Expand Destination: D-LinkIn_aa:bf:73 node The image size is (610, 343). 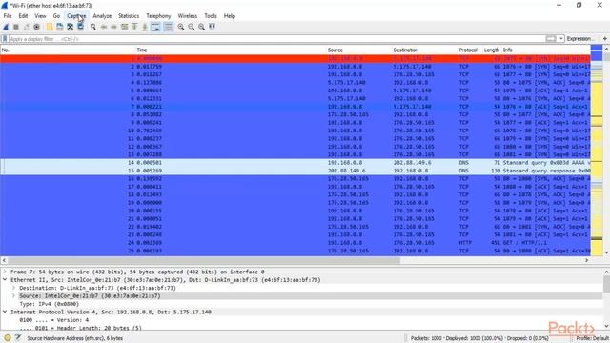click(x=13, y=288)
